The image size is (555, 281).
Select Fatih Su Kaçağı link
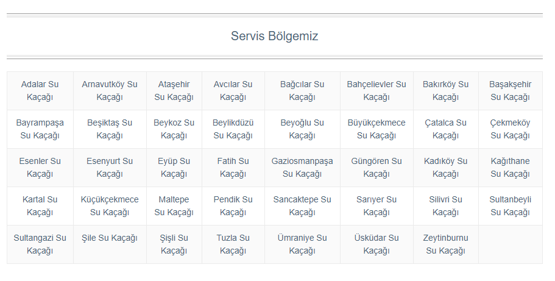(233, 167)
